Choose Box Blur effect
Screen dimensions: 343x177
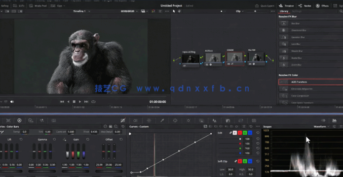tap(311, 23)
